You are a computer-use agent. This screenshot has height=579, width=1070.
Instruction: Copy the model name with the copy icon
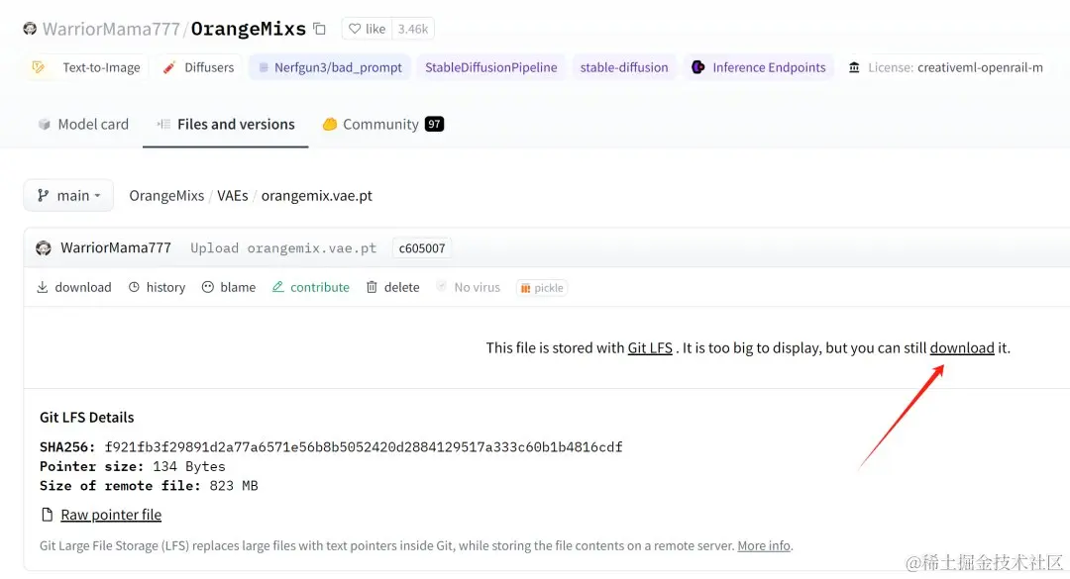(x=319, y=29)
